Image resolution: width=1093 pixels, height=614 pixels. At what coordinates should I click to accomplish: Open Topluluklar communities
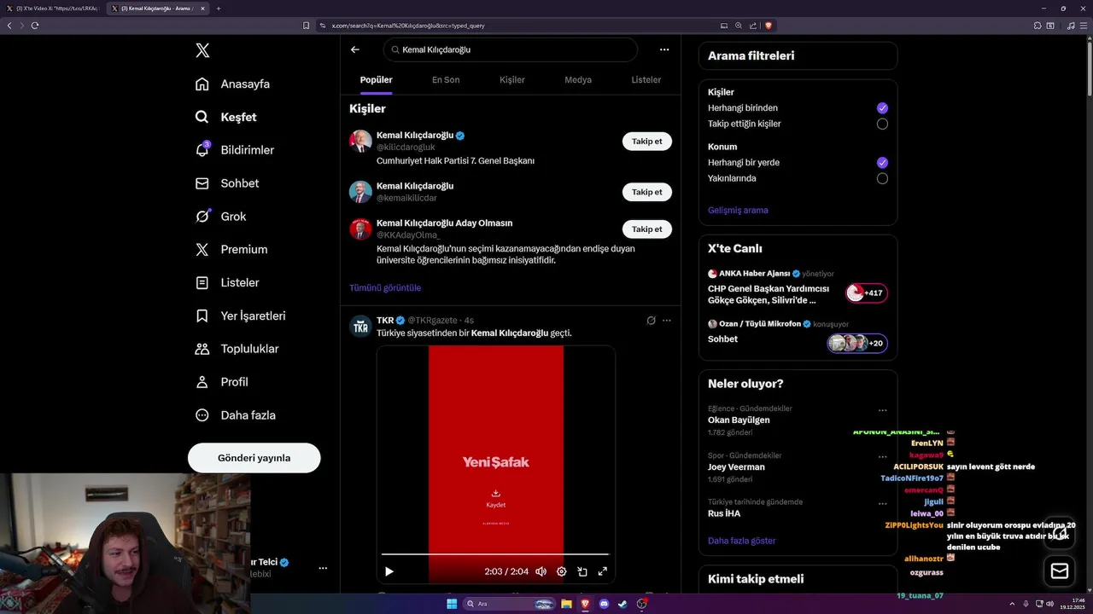tap(237, 349)
